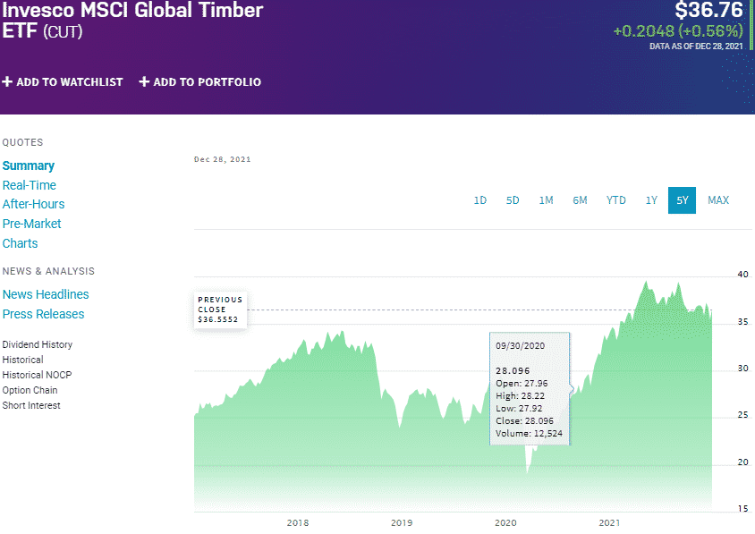
Task: View YTD chart performance
Action: click(x=615, y=200)
